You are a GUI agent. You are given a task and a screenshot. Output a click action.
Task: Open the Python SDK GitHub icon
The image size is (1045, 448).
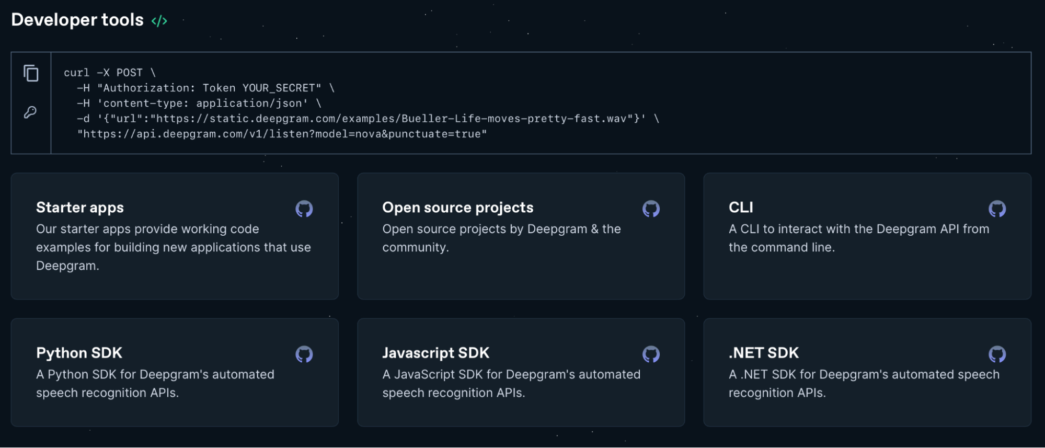[x=304, y=354]
